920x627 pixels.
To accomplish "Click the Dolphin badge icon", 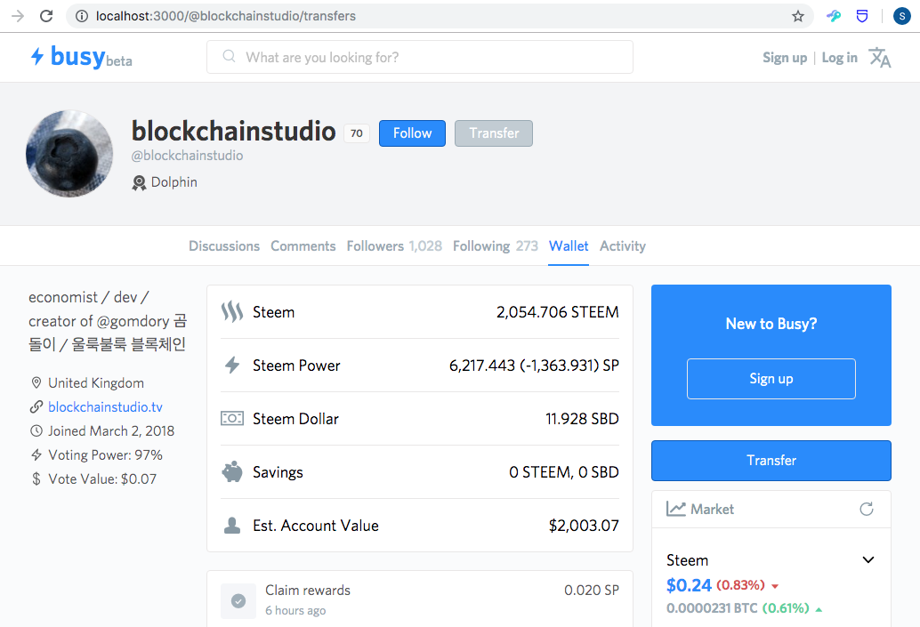I will (x=139, y=183).
